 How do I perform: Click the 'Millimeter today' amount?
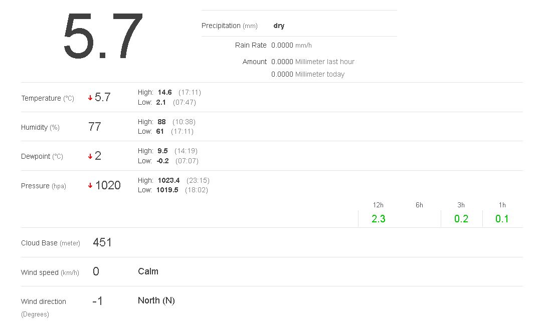pos(307,74)
